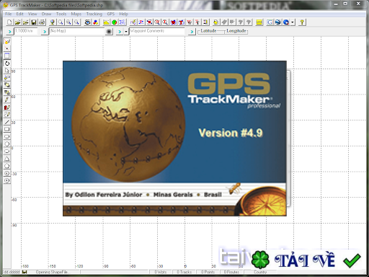Select the ellipse drawing tool
The image size is (369, 277).
point(7,151)
